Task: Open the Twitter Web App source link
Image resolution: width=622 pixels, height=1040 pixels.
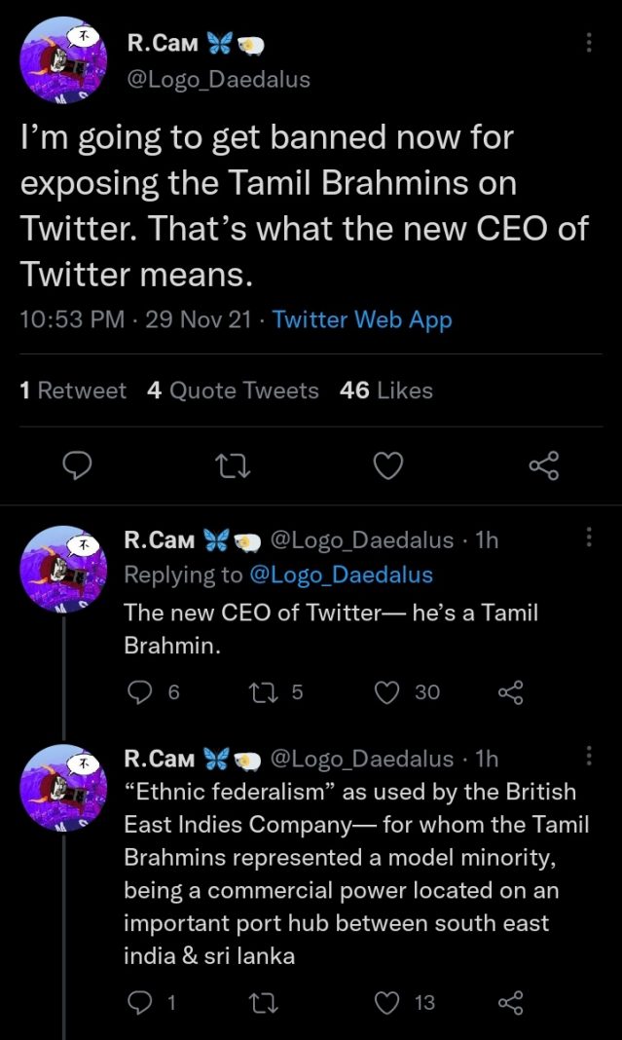Action: click(x=362, y=319)
